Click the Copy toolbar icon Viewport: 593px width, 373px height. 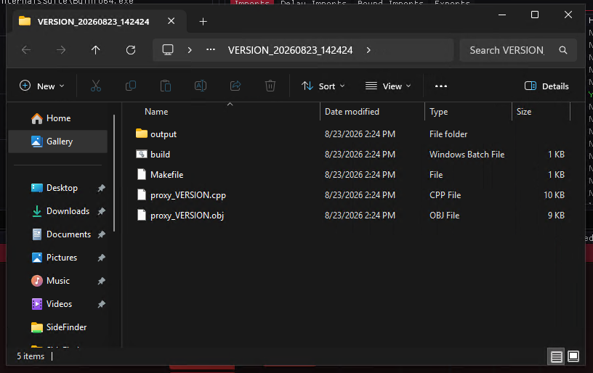(x=131, y=86)
